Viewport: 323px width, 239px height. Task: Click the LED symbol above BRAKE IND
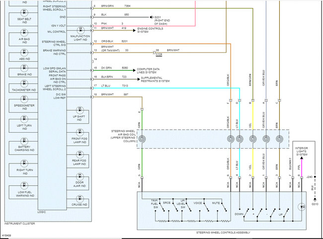pyautogui.click(x=24, y=68)
